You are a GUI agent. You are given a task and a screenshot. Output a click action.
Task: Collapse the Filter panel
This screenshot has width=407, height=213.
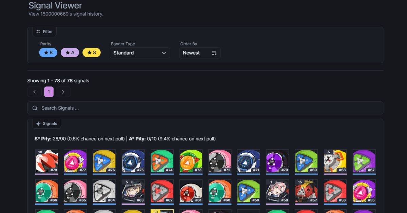click(x=44, y=32)
